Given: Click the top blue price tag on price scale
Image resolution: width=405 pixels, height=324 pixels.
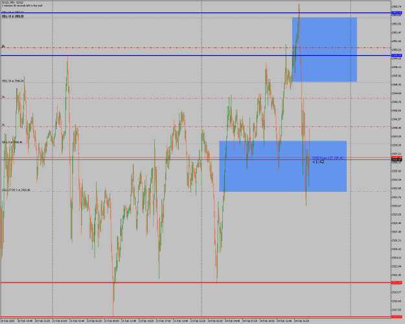Looking at the screenshot, I should 397,13.
